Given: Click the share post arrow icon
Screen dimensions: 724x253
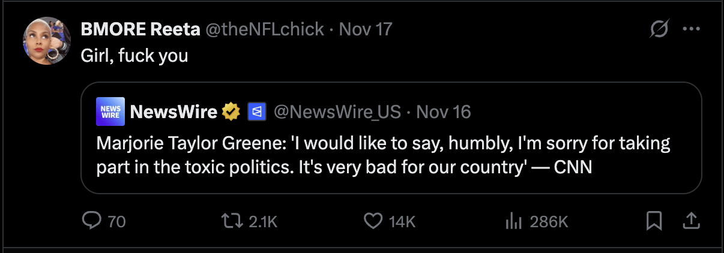Looking at the screenshot, I should pos(692,221).
